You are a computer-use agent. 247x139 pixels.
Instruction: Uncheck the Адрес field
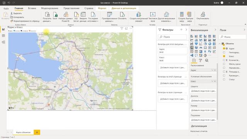[x=224, y=49]
